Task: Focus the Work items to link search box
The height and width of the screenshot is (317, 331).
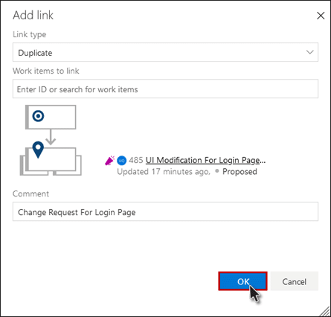Action: tap(165, 89)
